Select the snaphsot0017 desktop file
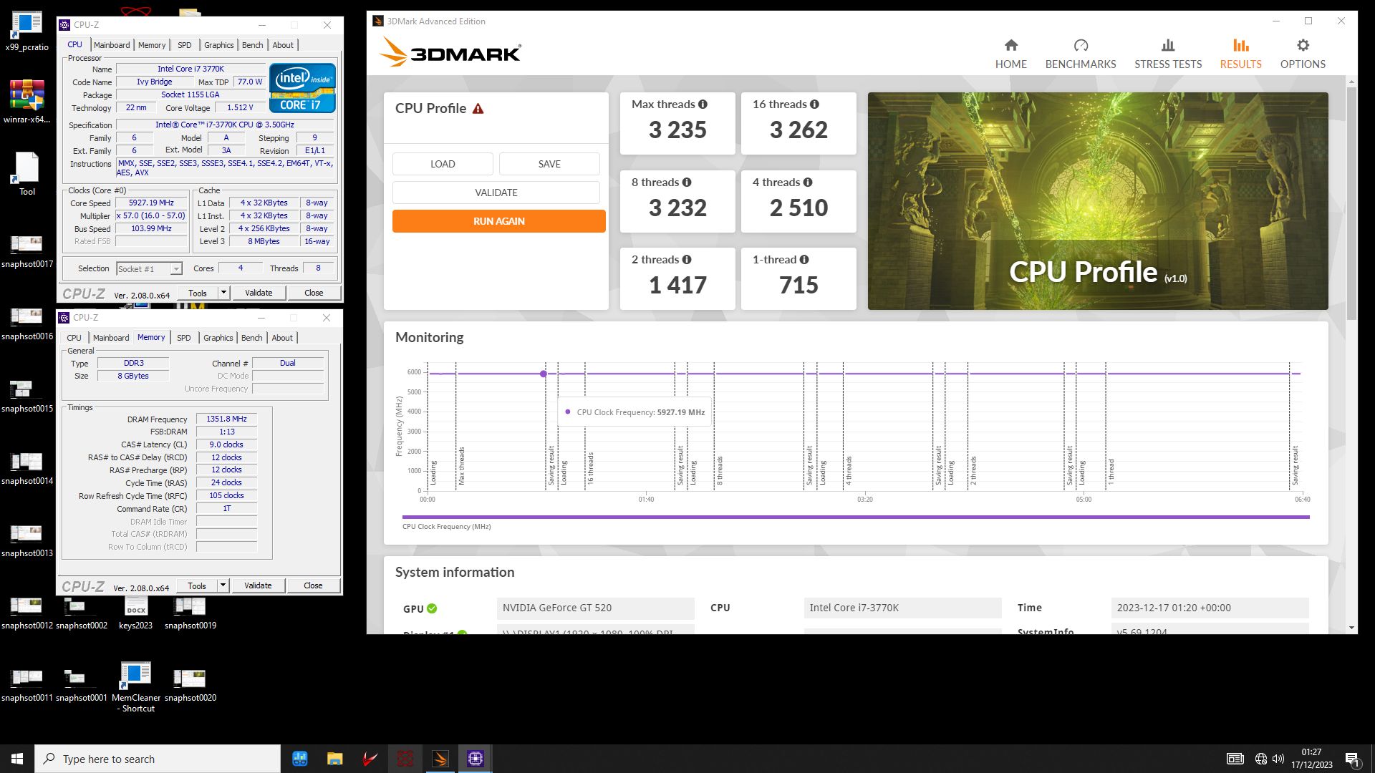The image size is (1375, 773). tap(26, 252)
